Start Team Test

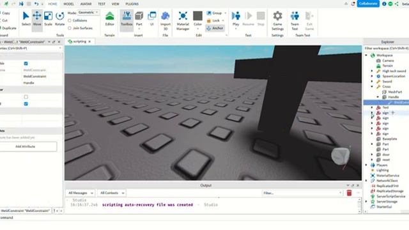295,21
